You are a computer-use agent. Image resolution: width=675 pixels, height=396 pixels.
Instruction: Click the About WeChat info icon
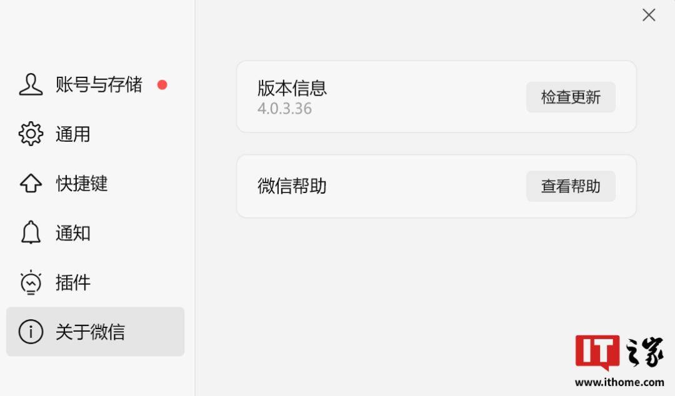point(31,332)
